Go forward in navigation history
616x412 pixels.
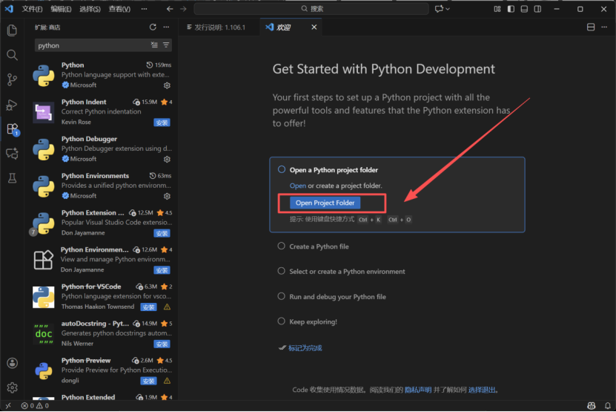183,9
